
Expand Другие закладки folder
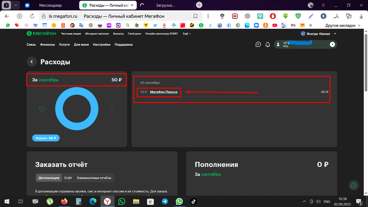[343, 25]
